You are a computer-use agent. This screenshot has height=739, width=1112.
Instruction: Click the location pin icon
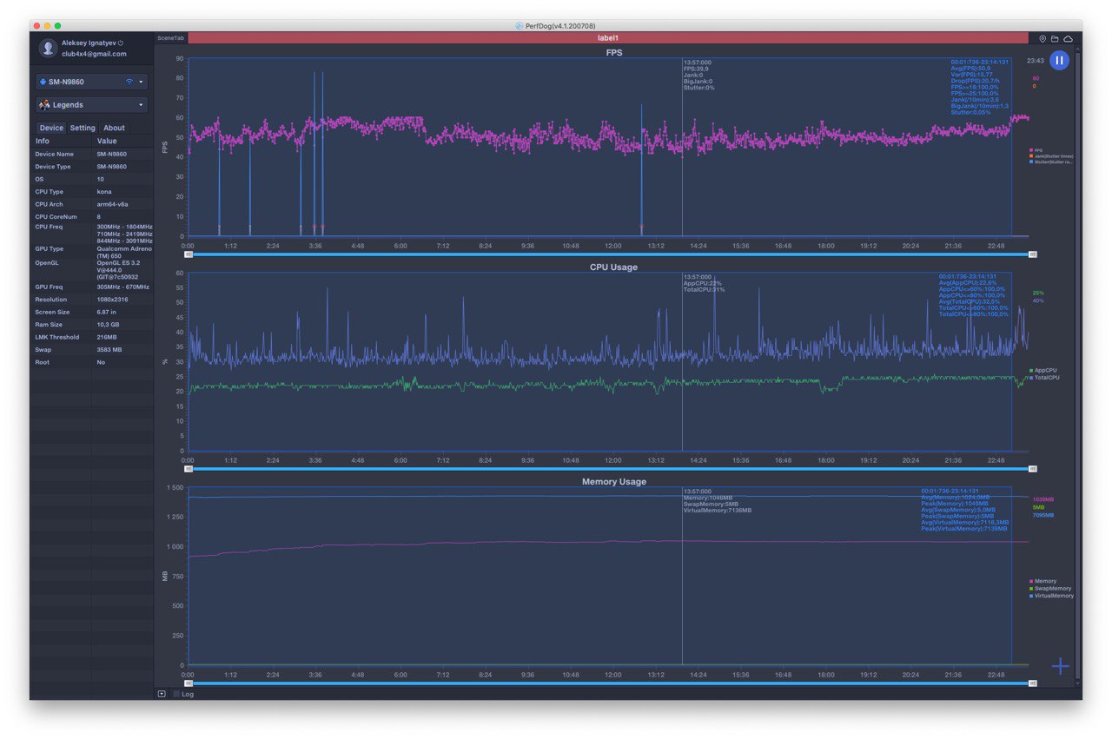1042,39
